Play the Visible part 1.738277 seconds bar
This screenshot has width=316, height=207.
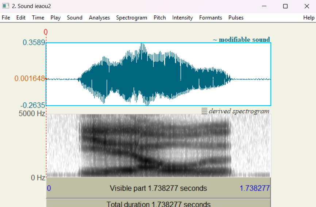coord(158,188)
